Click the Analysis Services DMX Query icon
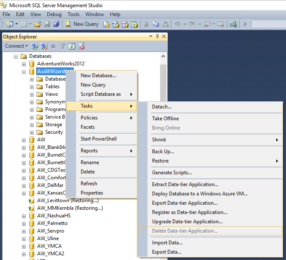This screenshot has width=286, height=260. pos(125,24)
